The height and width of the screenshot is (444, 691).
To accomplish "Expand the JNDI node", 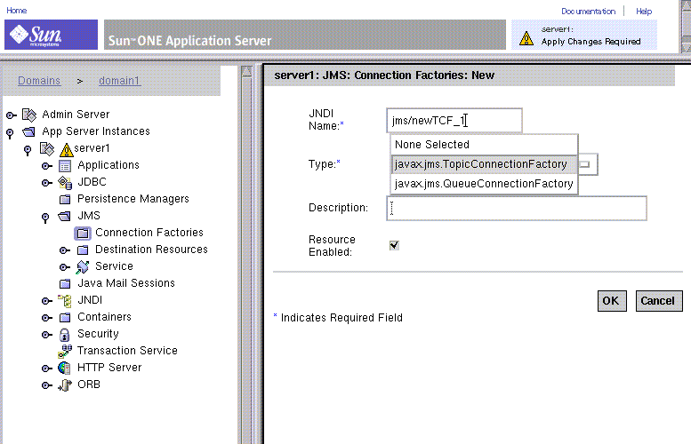I will click(x=47, y=301).
